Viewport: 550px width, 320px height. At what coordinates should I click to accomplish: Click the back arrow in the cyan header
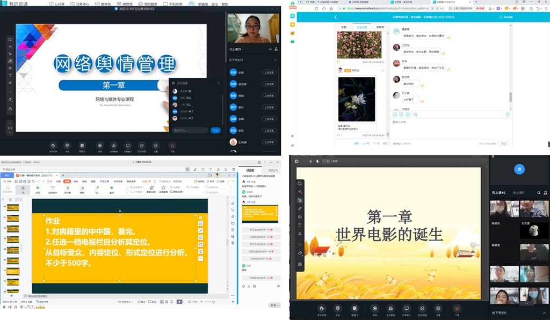[336, 17]
